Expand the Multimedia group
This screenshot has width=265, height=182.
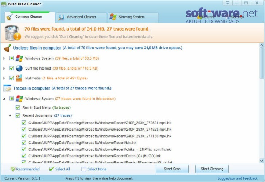(4, 78)
